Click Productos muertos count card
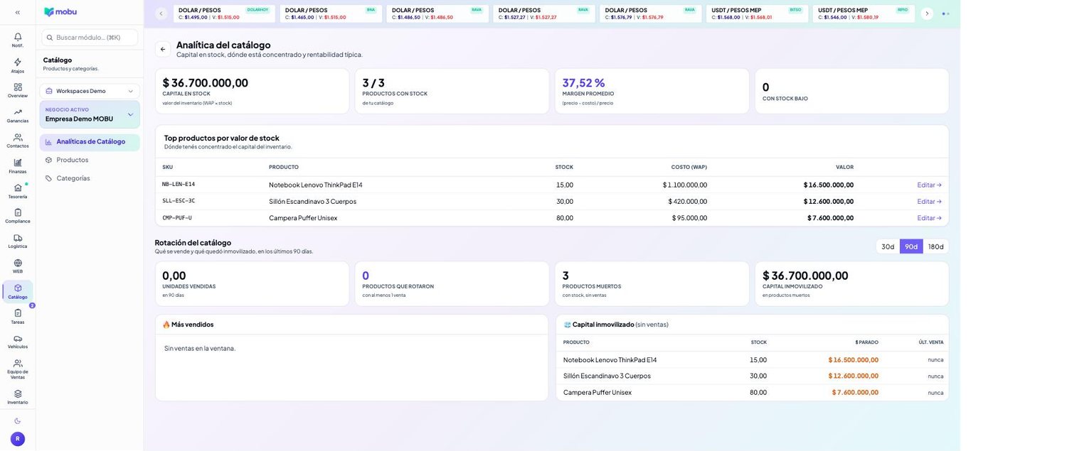 [652, 284]
